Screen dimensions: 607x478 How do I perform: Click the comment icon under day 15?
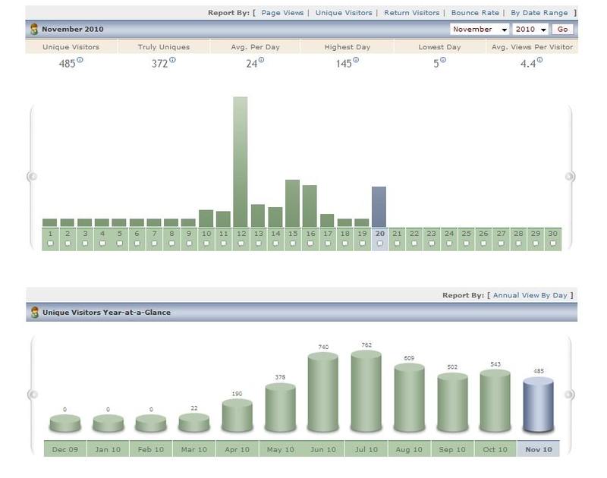293,244
